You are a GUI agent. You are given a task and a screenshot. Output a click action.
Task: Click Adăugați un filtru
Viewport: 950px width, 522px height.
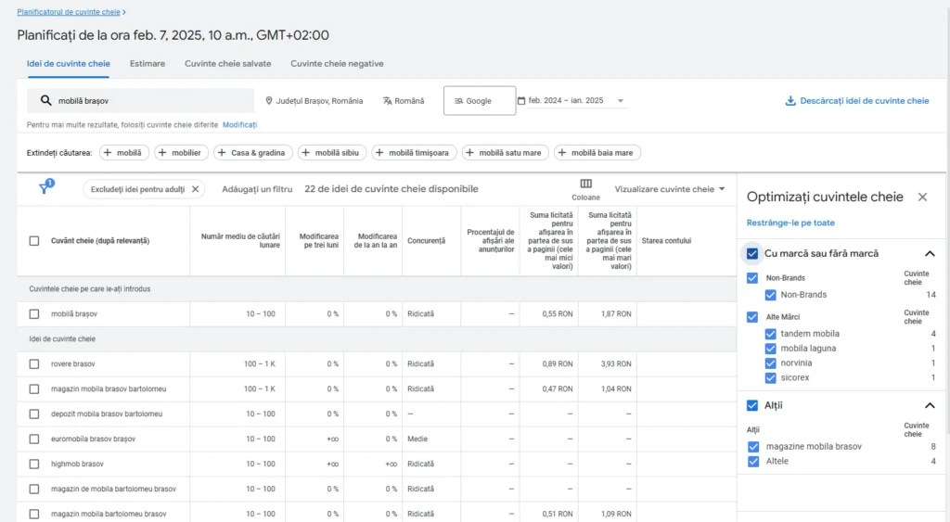tap(257, 189)
